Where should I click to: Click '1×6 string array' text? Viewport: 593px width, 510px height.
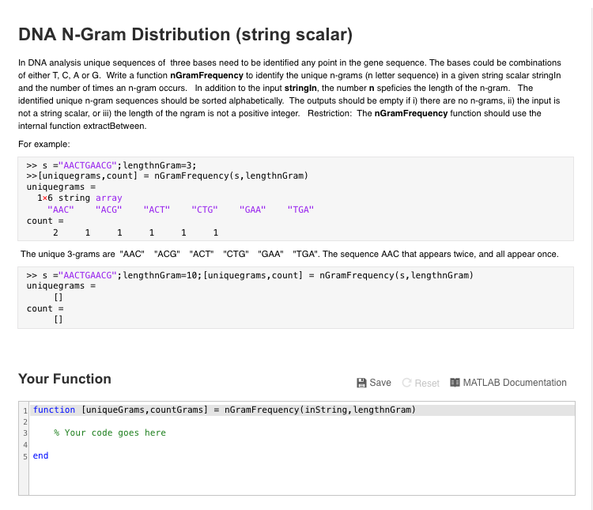click(79, 198)
